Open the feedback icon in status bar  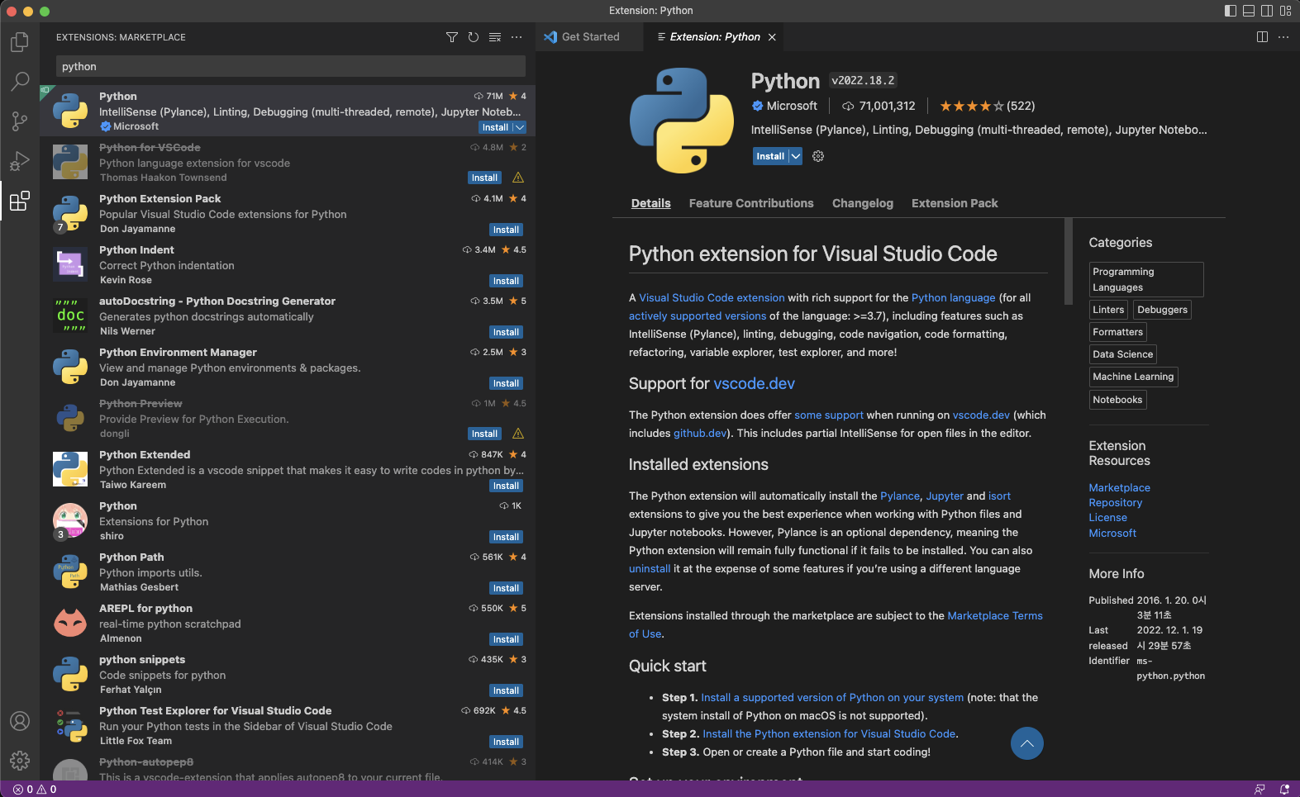pyautogui.click(x=1260, y=790)
